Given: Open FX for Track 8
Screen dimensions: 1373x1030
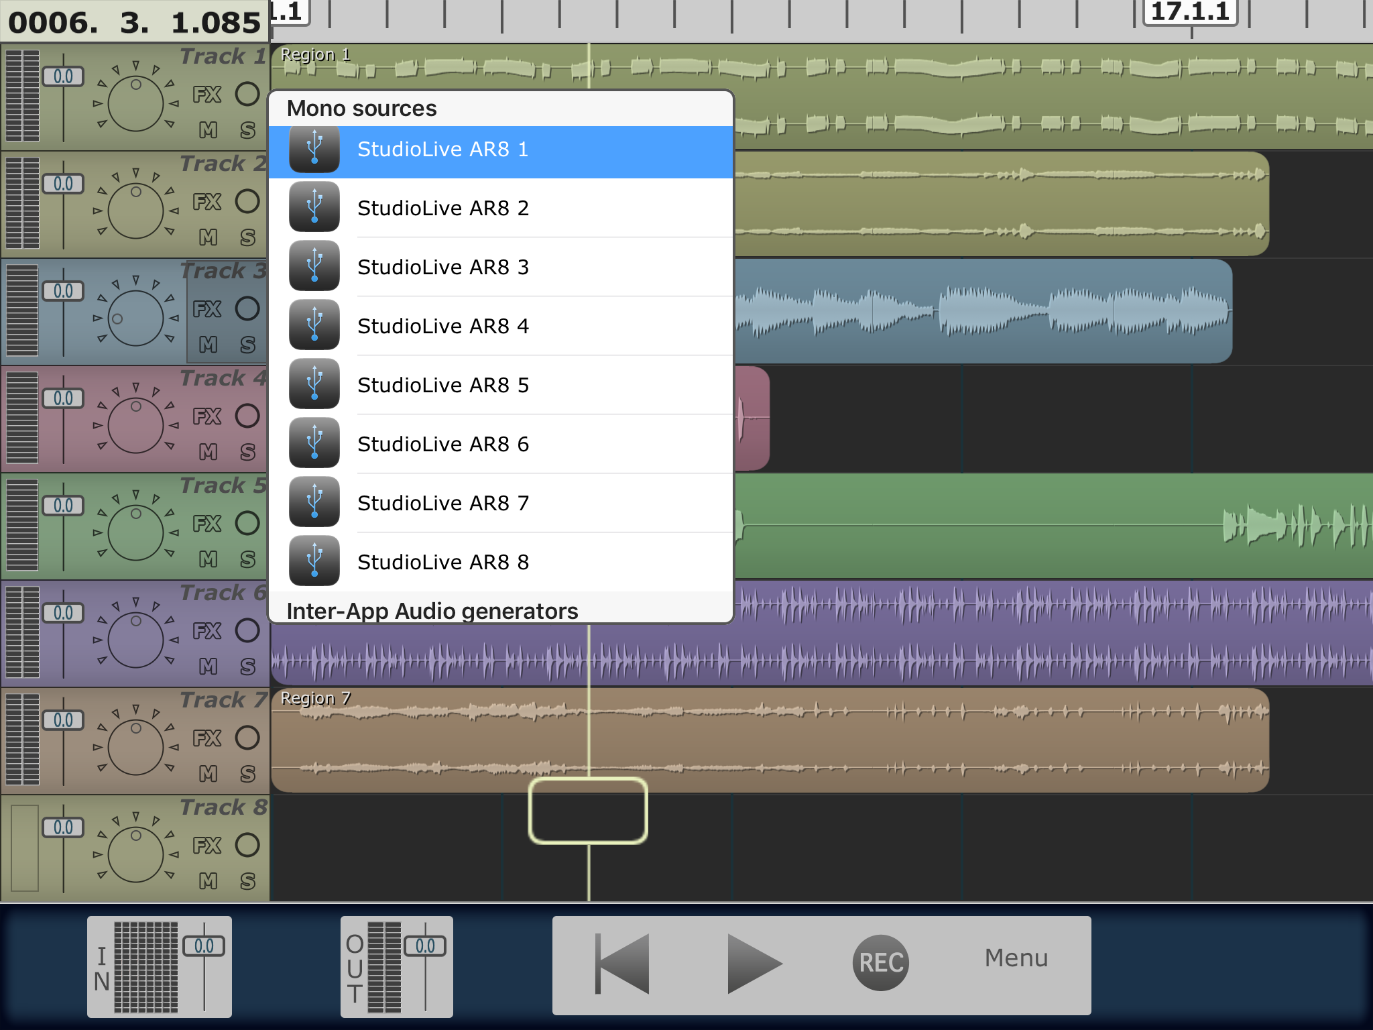Looking at the screenshot, I should pyautogui.click(x=207, y=846).
